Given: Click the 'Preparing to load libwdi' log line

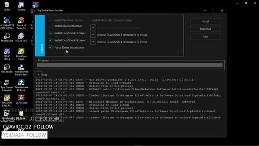Looking at the screenshot, I should [x=83, y=105].
